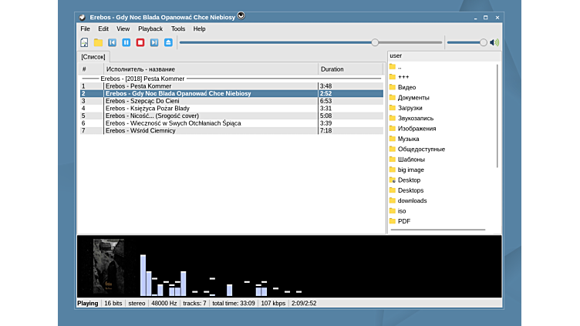Go to parent directory '..' folder
The image size is (580, 326).
[400, 67]
